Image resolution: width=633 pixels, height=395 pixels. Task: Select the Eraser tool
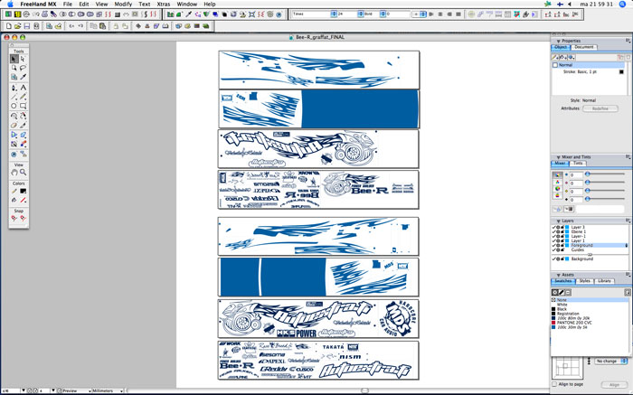tap(14, 126)
